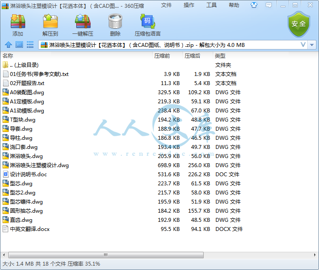Click the archive icon in the address bar
Viewport: 319px width, 270px height.
44,45
